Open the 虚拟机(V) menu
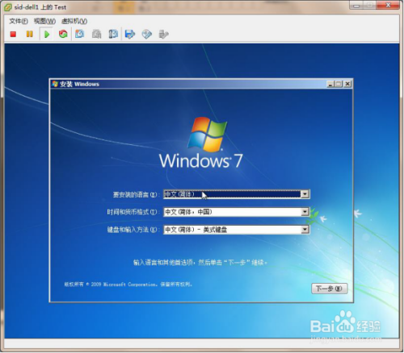404x353 pixels. click(74, 21)
